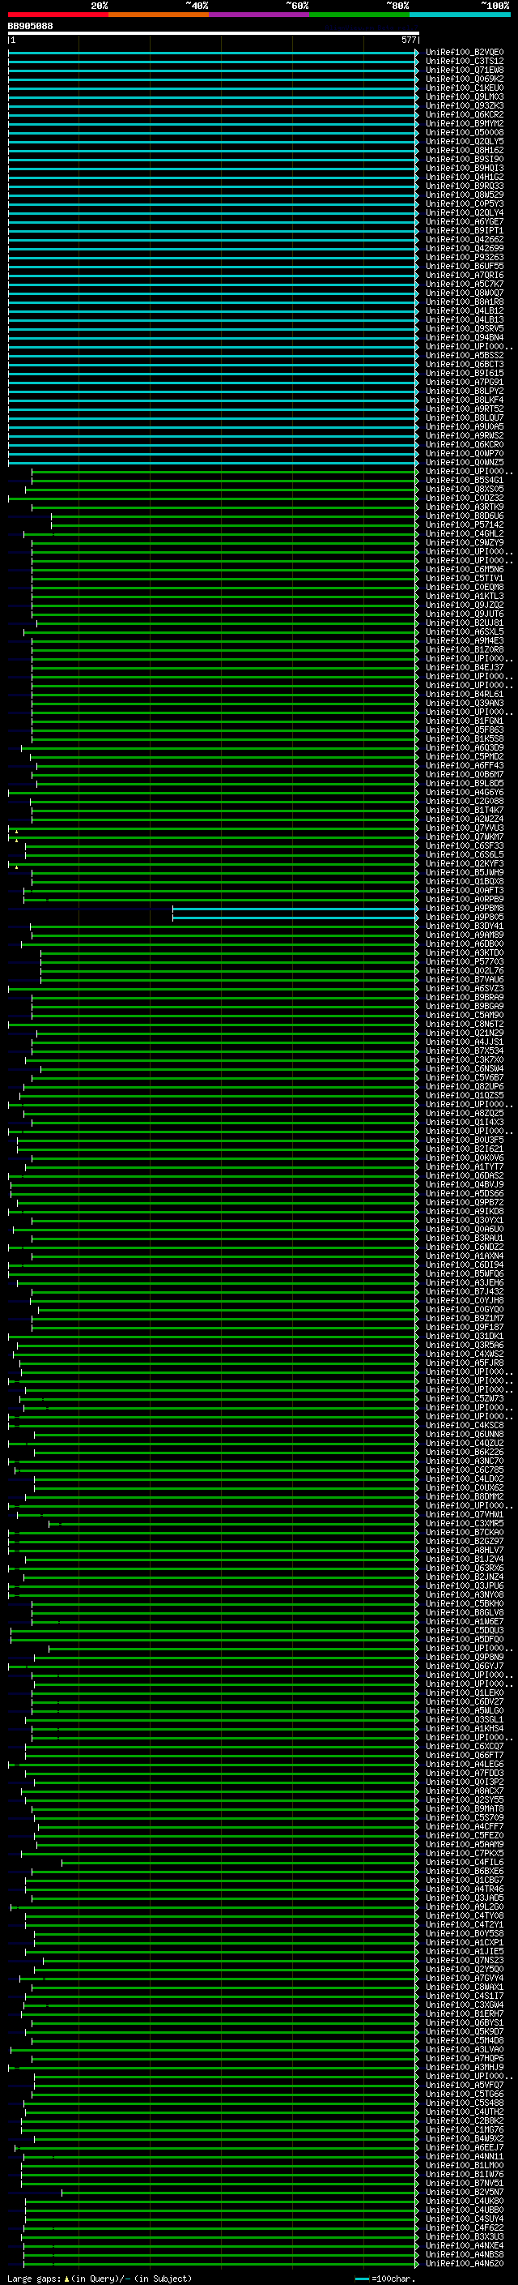Click the UniRef100_Q4LB12 label
The image size is (518, 2285).
[x=465, y=310]
